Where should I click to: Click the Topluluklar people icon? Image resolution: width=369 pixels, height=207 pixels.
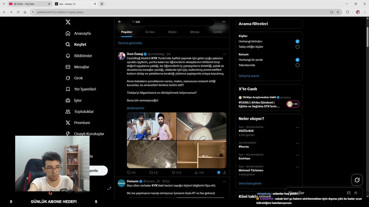coord(68,112)
